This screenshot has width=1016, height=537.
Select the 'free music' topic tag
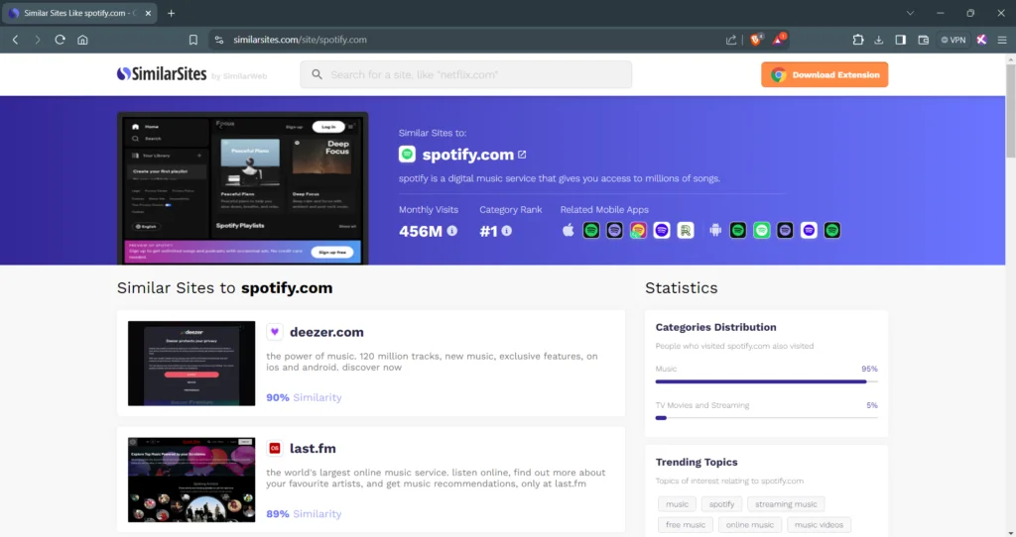pos(686,525)
